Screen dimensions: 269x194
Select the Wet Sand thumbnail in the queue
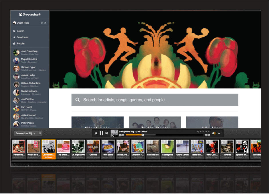tap(108, 148)
